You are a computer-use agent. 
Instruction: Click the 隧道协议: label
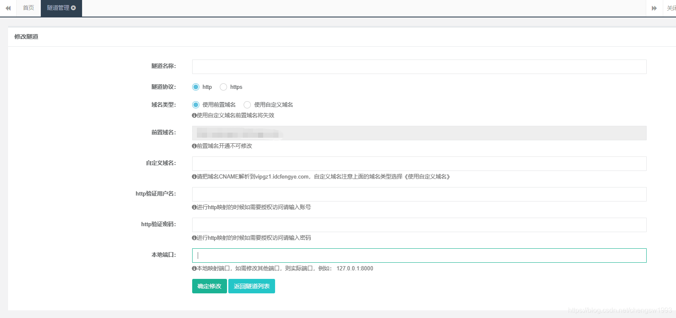pyautogui.click(x=164, y=87)
